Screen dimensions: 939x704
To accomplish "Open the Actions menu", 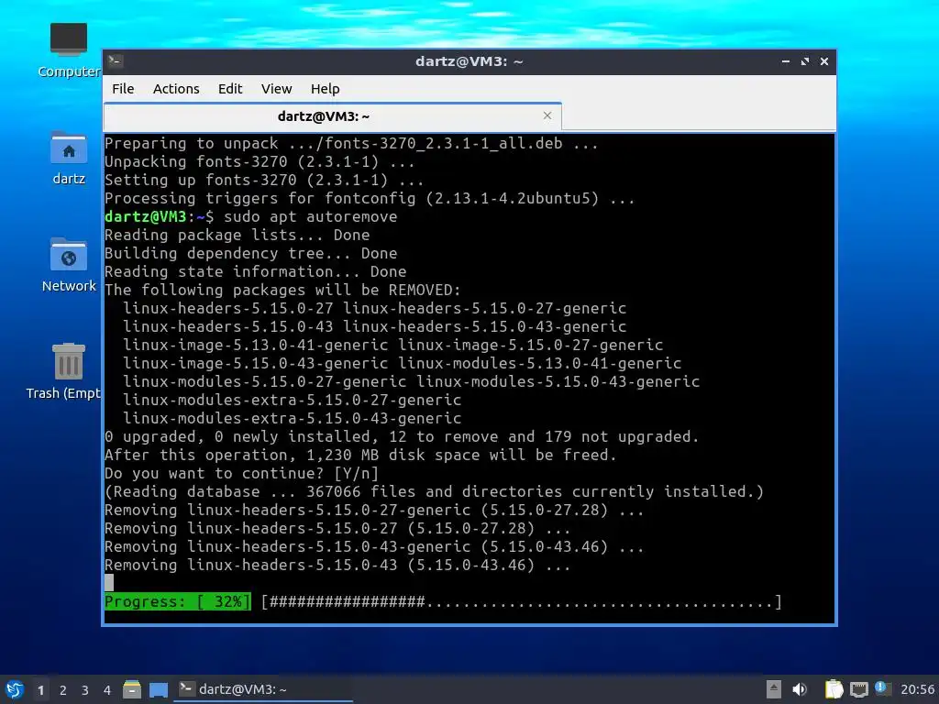I will point(176,89).
